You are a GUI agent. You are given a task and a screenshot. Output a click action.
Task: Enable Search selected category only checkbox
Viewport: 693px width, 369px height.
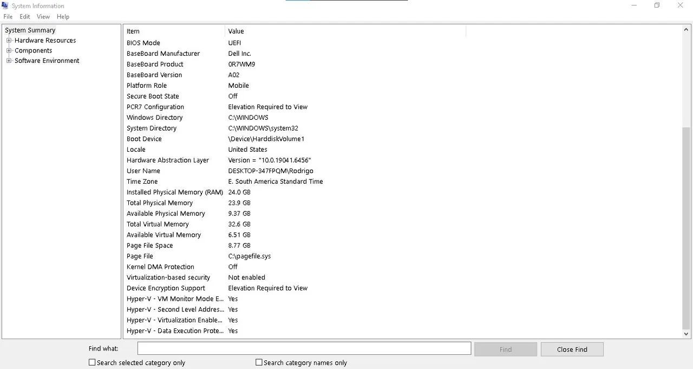tap(92, 362)
